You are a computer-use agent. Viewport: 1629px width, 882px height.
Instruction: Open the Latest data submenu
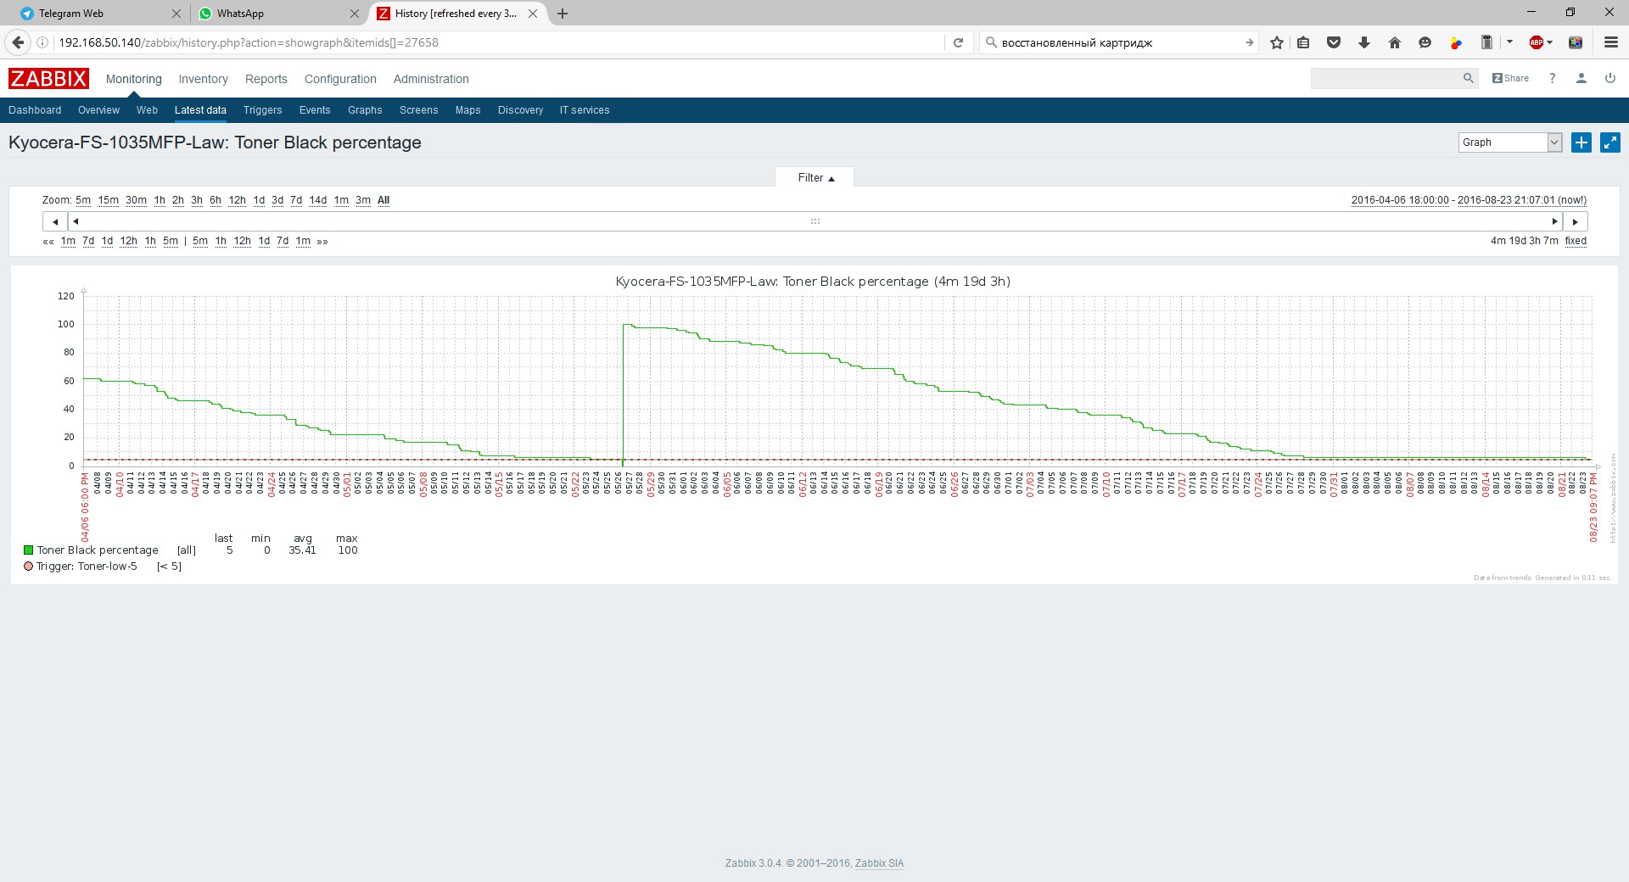point(200,110)
